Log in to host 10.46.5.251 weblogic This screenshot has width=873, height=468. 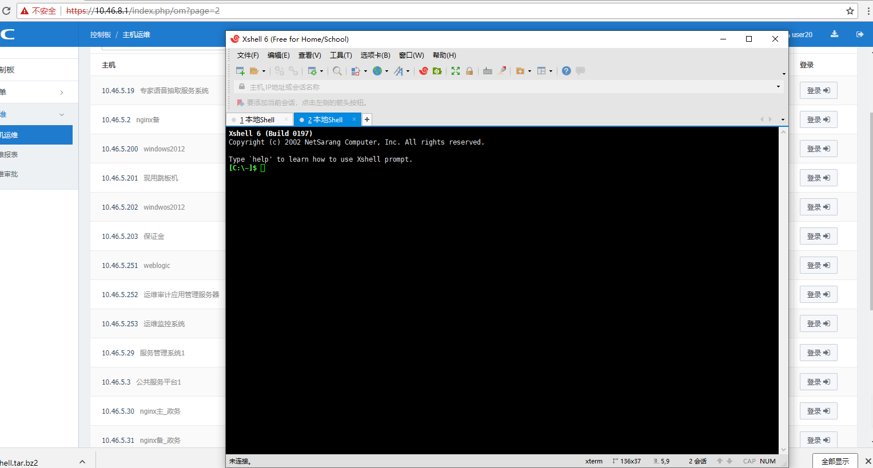(x=818, y=265)
